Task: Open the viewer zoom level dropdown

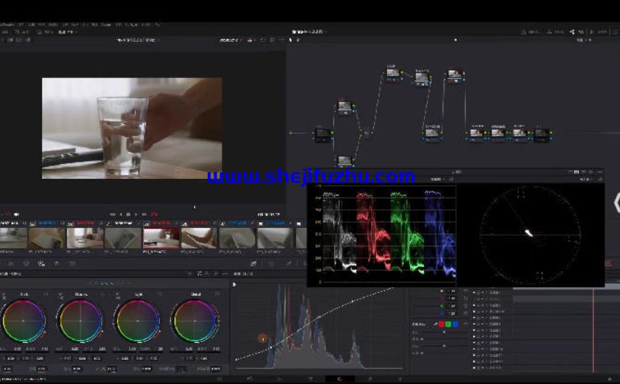Action: click(230, 40)
